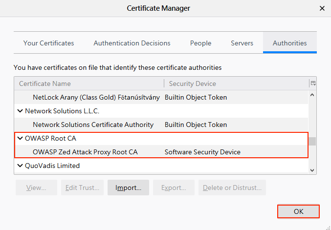Switch to the Your Certificates tab
Viewport: 331px width, 230px height.
click(48, 43)
